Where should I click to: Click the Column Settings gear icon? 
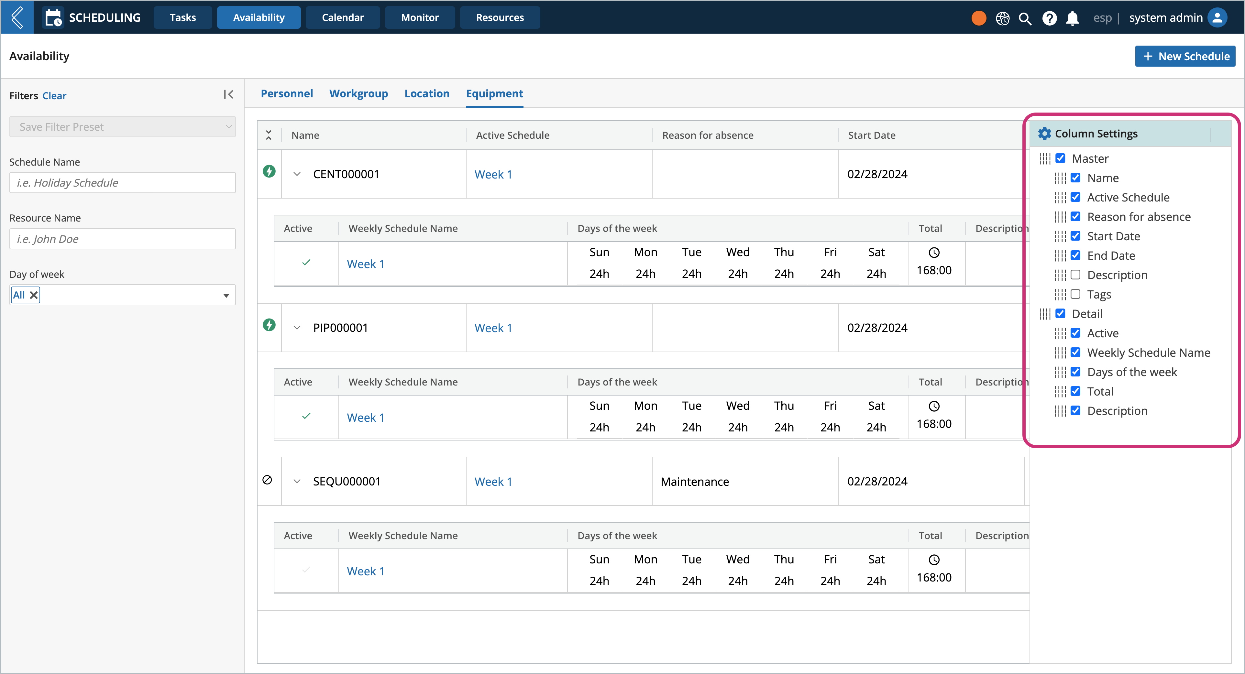tap(1043, 134)
